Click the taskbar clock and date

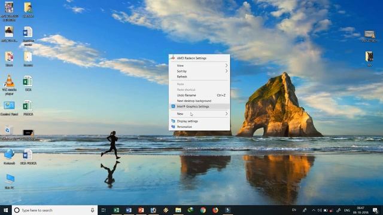point(360,210)
